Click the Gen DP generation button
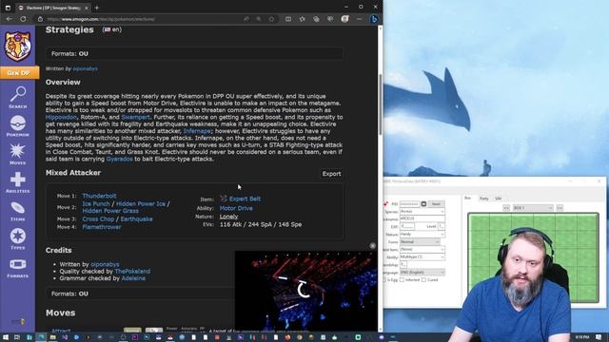Screen dimensions: 609x342 (19, 72)
